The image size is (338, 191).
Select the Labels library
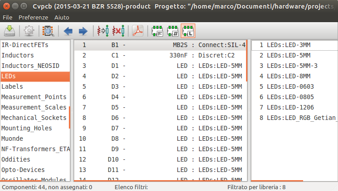[35, 86]
